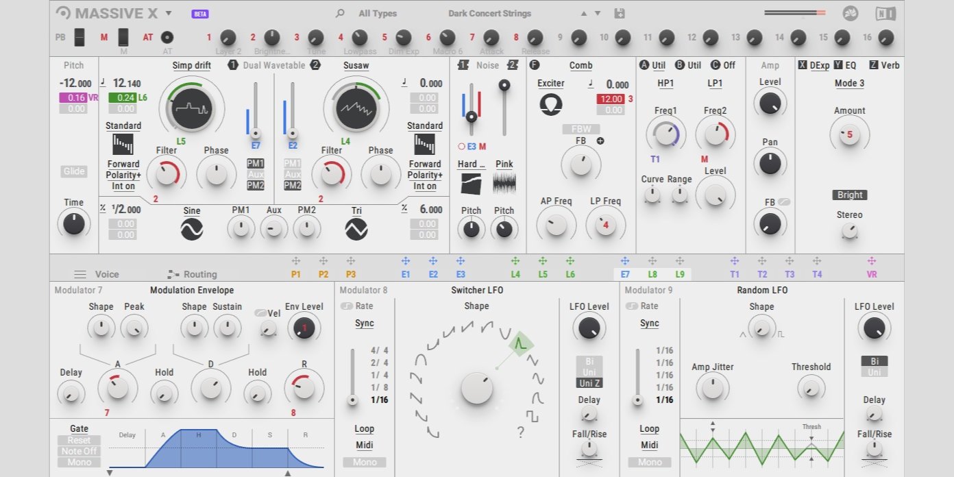
Task: Select the Y EQ effect tab
Action: click(846, 65)
